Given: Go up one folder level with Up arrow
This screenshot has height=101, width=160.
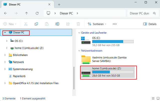Looking at the screenshot, I should (27, 13).
